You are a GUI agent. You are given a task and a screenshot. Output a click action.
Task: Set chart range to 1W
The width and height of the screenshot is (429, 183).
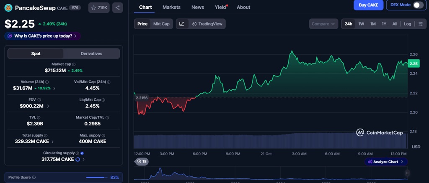coord(361,24)
